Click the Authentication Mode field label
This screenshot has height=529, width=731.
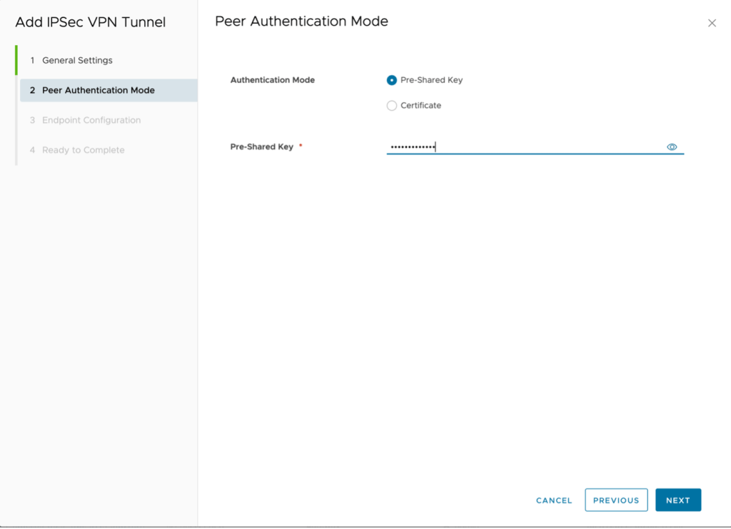tap(272, 80)
